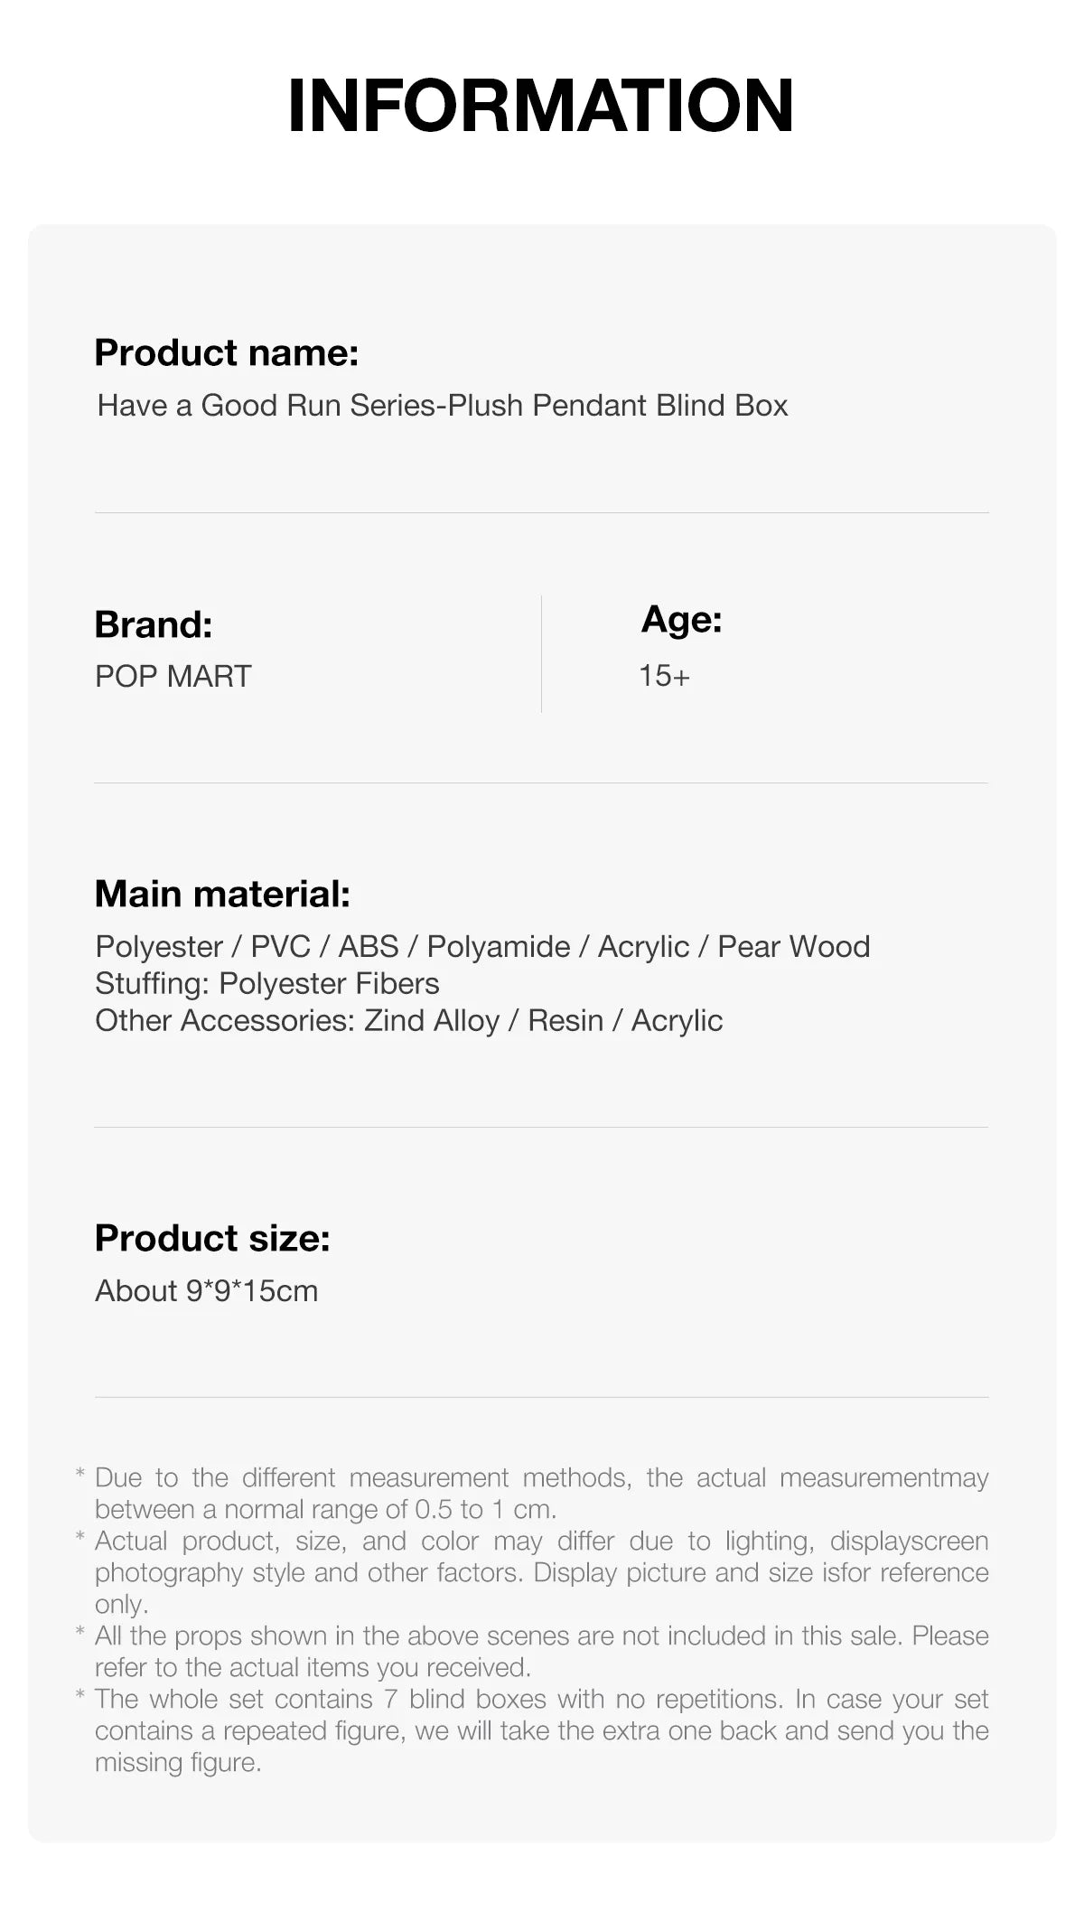Click "Pear Wood" in the materials list
The width and height of the screenshot is (1084, 1912).
[793, 947]
